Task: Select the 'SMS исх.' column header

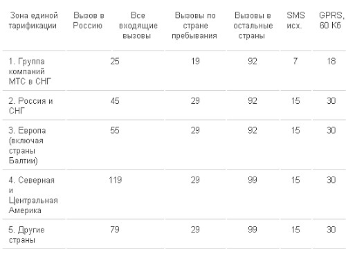Action: coord(295,20)
